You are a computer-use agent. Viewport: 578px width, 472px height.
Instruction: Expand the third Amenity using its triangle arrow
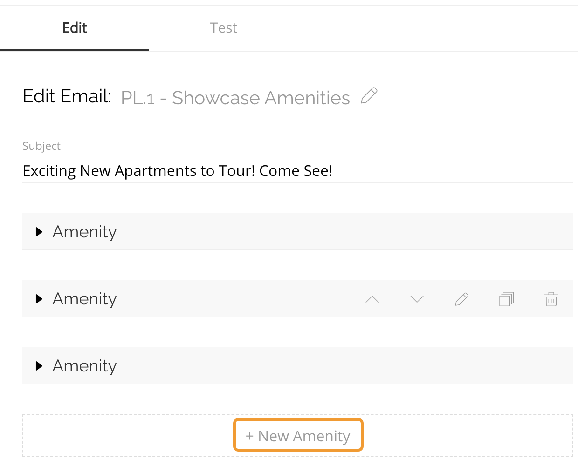click(x=39, y=366)
